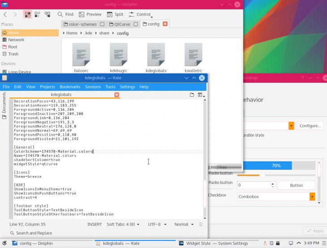The image size is (327, 248).
Task: Open Kate File menu
Action: coord(6,87)
